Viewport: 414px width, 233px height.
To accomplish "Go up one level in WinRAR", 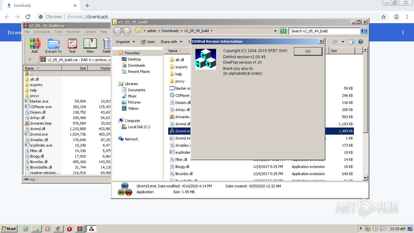I will point(30,60).
